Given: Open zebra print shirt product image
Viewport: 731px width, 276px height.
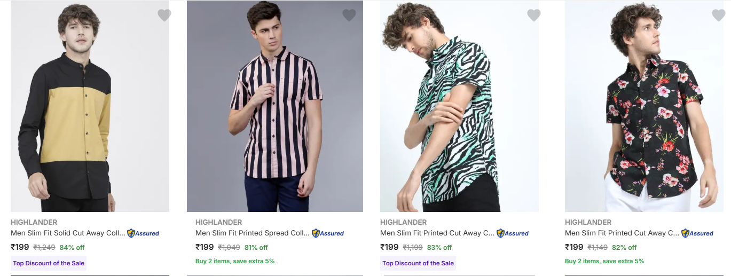Looking at the screenshot, I should [x=459, y=107].
